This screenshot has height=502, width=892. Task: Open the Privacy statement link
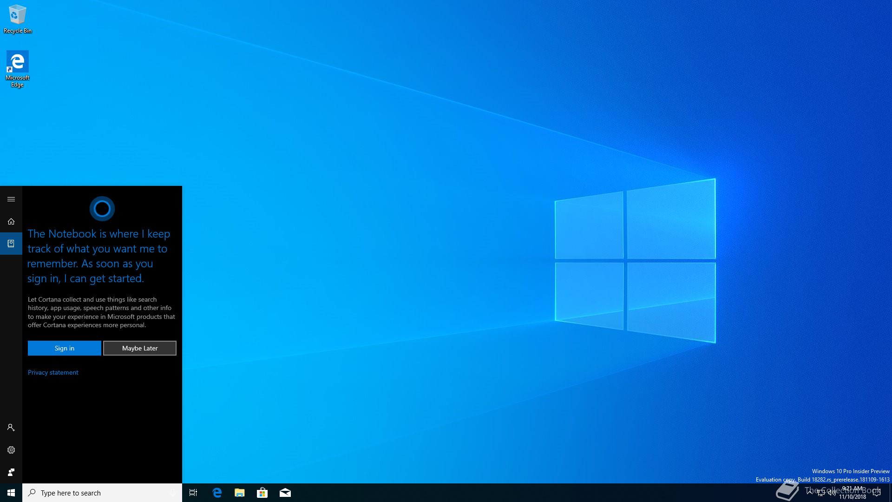point(53,372)
